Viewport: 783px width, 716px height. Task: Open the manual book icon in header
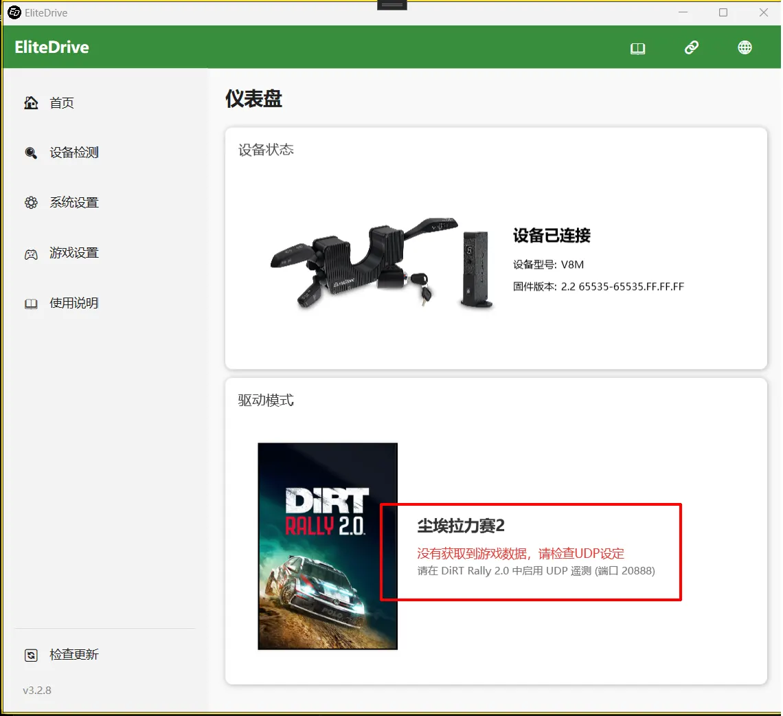[x=637, y=48]
